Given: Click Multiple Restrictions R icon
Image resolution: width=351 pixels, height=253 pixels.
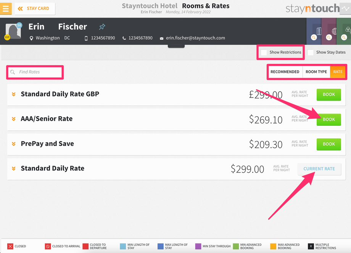Looking at the screenshot, I should point(311,246).
